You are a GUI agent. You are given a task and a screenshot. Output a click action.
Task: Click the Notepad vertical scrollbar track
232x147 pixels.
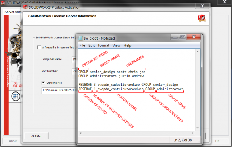click(198, 90)
